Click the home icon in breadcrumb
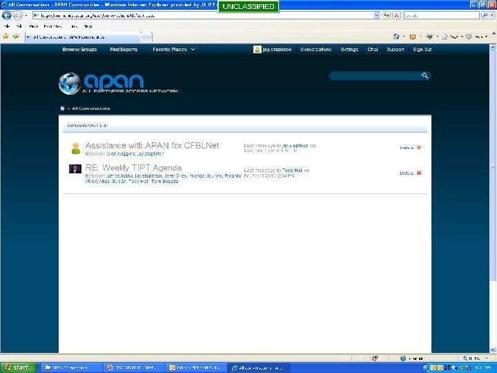This screenshot has width=497, height=373. point(62,108)
